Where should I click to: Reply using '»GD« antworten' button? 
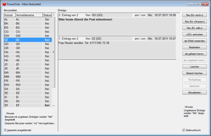[x=195, y=34]
